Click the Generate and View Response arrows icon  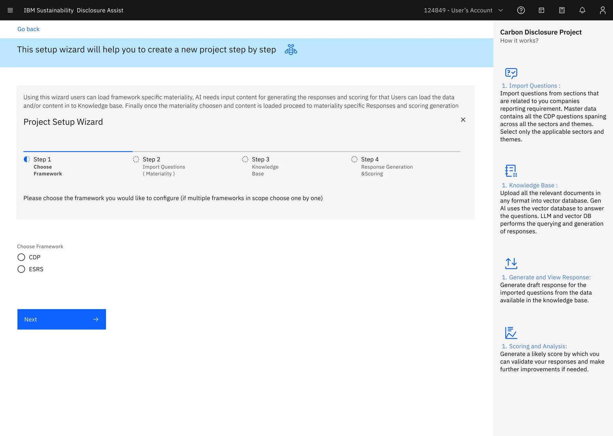click(x=511, y=263)
